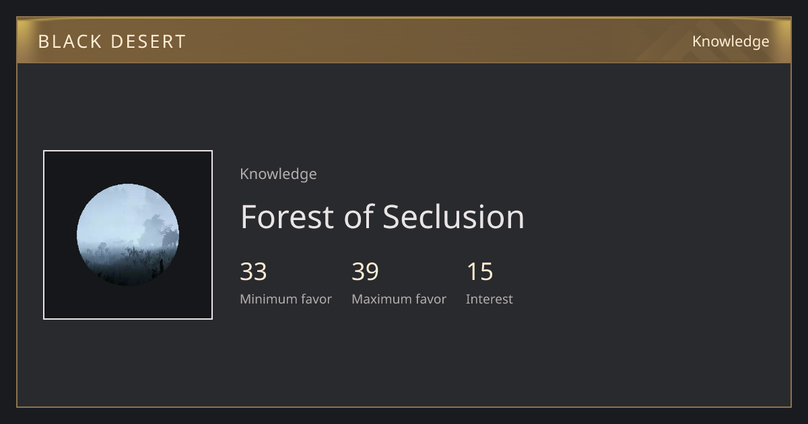Click the word Seclusion in the title

454,217
